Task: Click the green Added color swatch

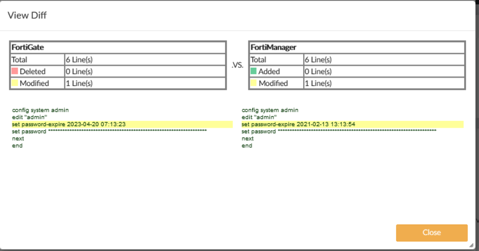Action: pyautogui.click(x=254, y=71)
